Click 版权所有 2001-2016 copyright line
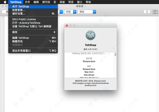This screenshot has width=159, height=112. coord(90,81)
